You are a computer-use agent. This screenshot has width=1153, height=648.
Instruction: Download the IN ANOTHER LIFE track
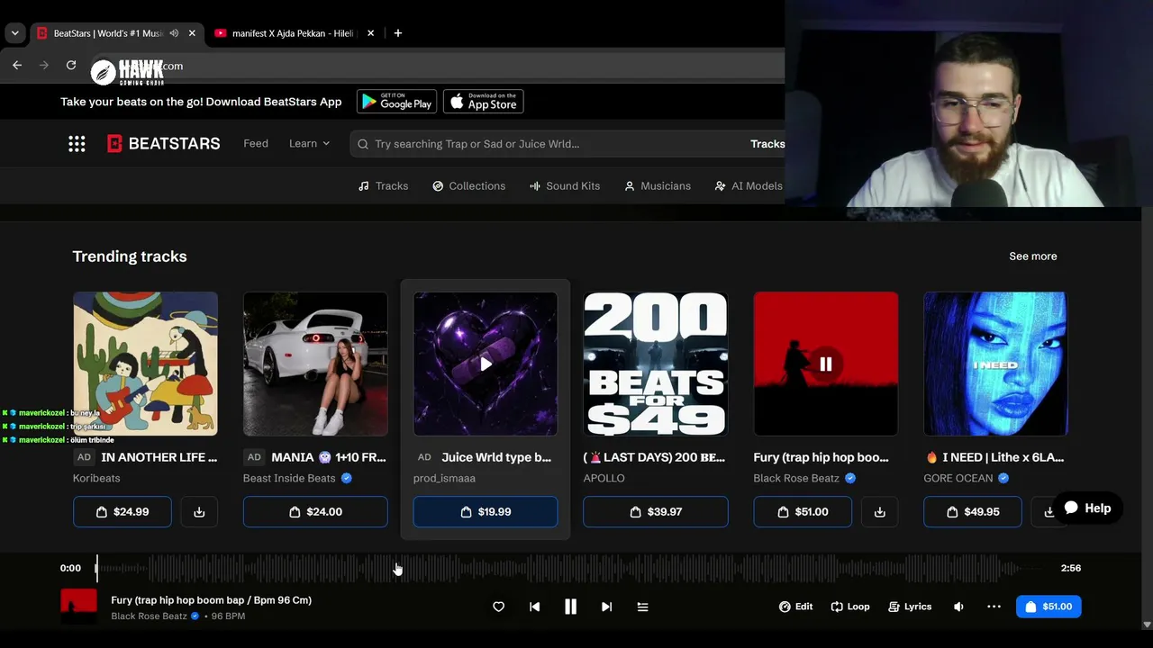(x=199, y=512)
